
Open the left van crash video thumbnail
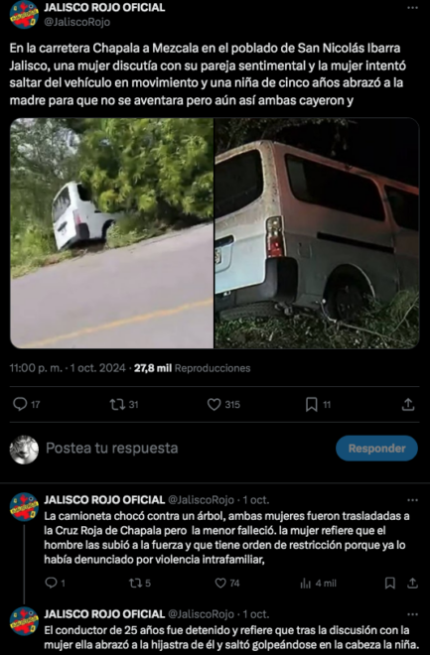coord(111,233)
